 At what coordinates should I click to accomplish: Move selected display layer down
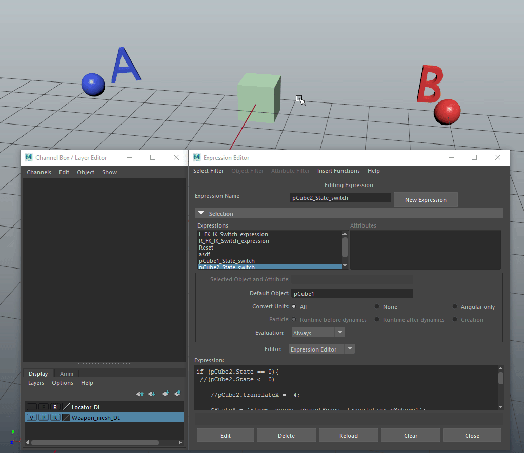[x=151, y=394]
